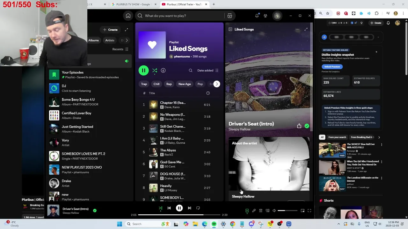Pause playback in the bottom player bar
This screenshot has height=229, width=408.
coord(179,208)
